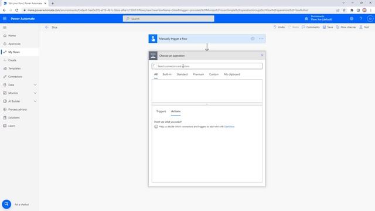The image size is (375, 211).
Task: Collapse the connectors list divider chevron
Action: point(207,104)
